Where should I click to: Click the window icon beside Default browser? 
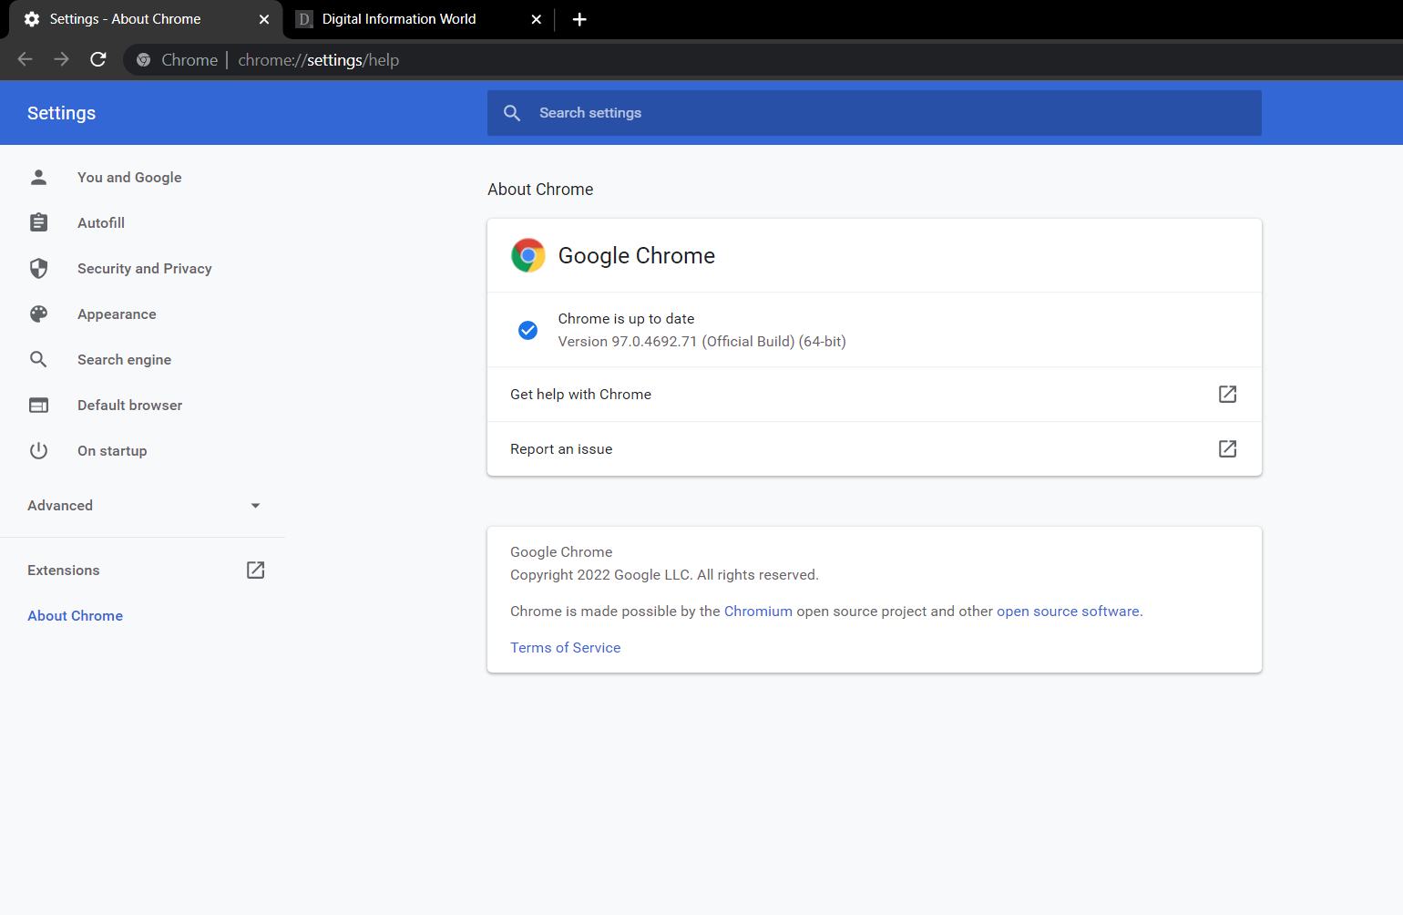click(x=38, y=405)
